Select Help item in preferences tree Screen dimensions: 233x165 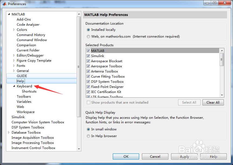coord(21,81)
